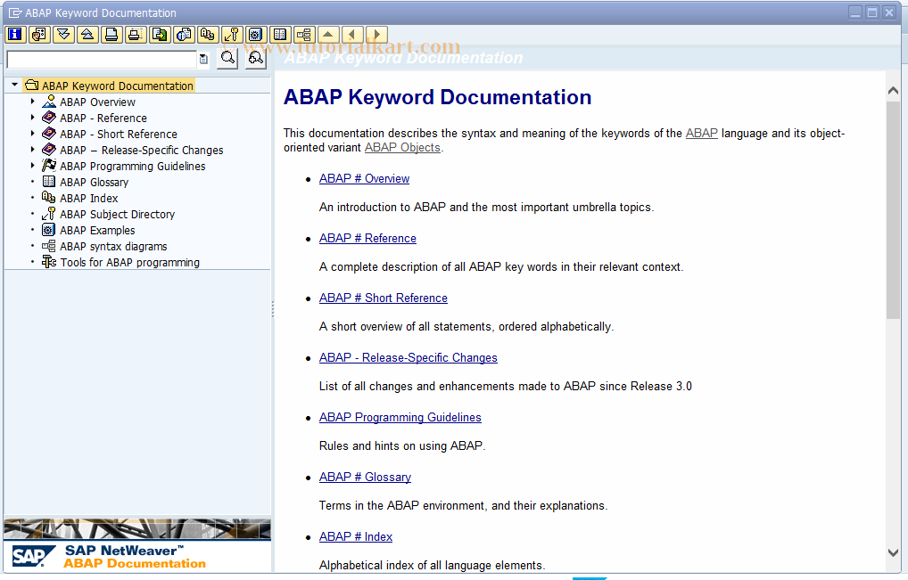Click the icon beside Tools for ABAP programming
Image resolution: width=908 pixels, height=580 pixels.
point(49,262)
